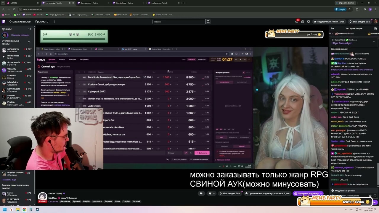The height and width of the screenshot is (213, 379).
Task: Open sasavot channel in sidebar
Action: coord(17,97)
